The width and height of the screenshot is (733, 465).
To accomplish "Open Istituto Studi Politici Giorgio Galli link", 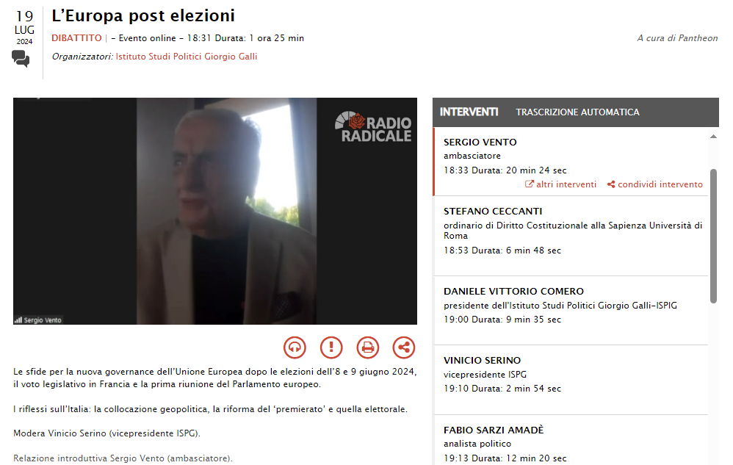I will coord(187,57).
